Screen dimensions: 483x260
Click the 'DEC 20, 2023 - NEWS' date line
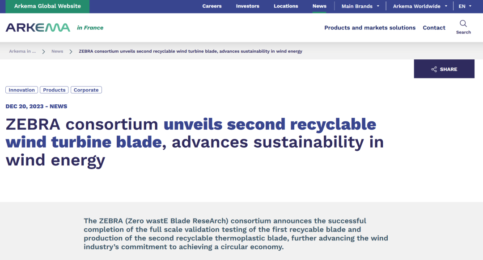coord(36,106)
